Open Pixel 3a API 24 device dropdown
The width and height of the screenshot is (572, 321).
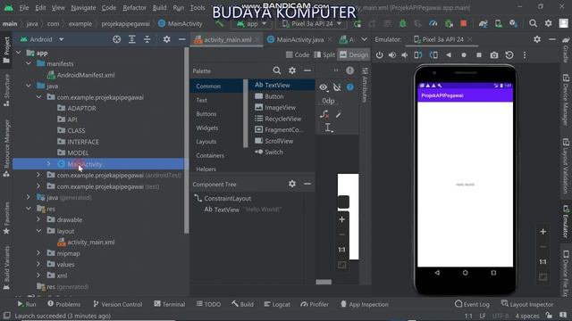pyautogui.click(x=312, y=24)
